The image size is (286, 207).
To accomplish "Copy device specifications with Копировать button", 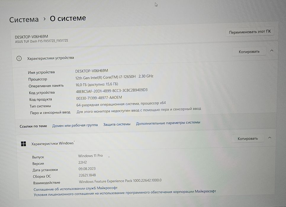I will [249, 52].
